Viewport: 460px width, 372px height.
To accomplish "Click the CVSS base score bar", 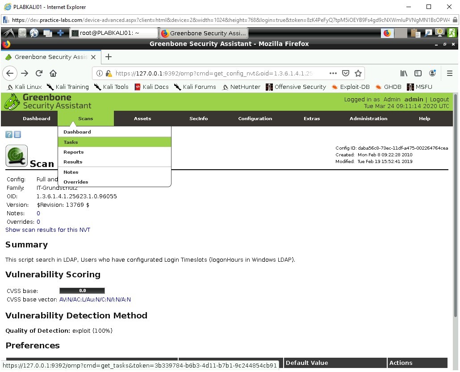I will pyautogui.click(x=82, y=290).
